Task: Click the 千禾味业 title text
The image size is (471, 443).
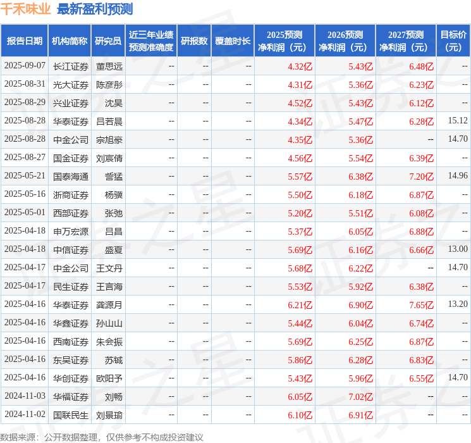Action: pos(25,9)
